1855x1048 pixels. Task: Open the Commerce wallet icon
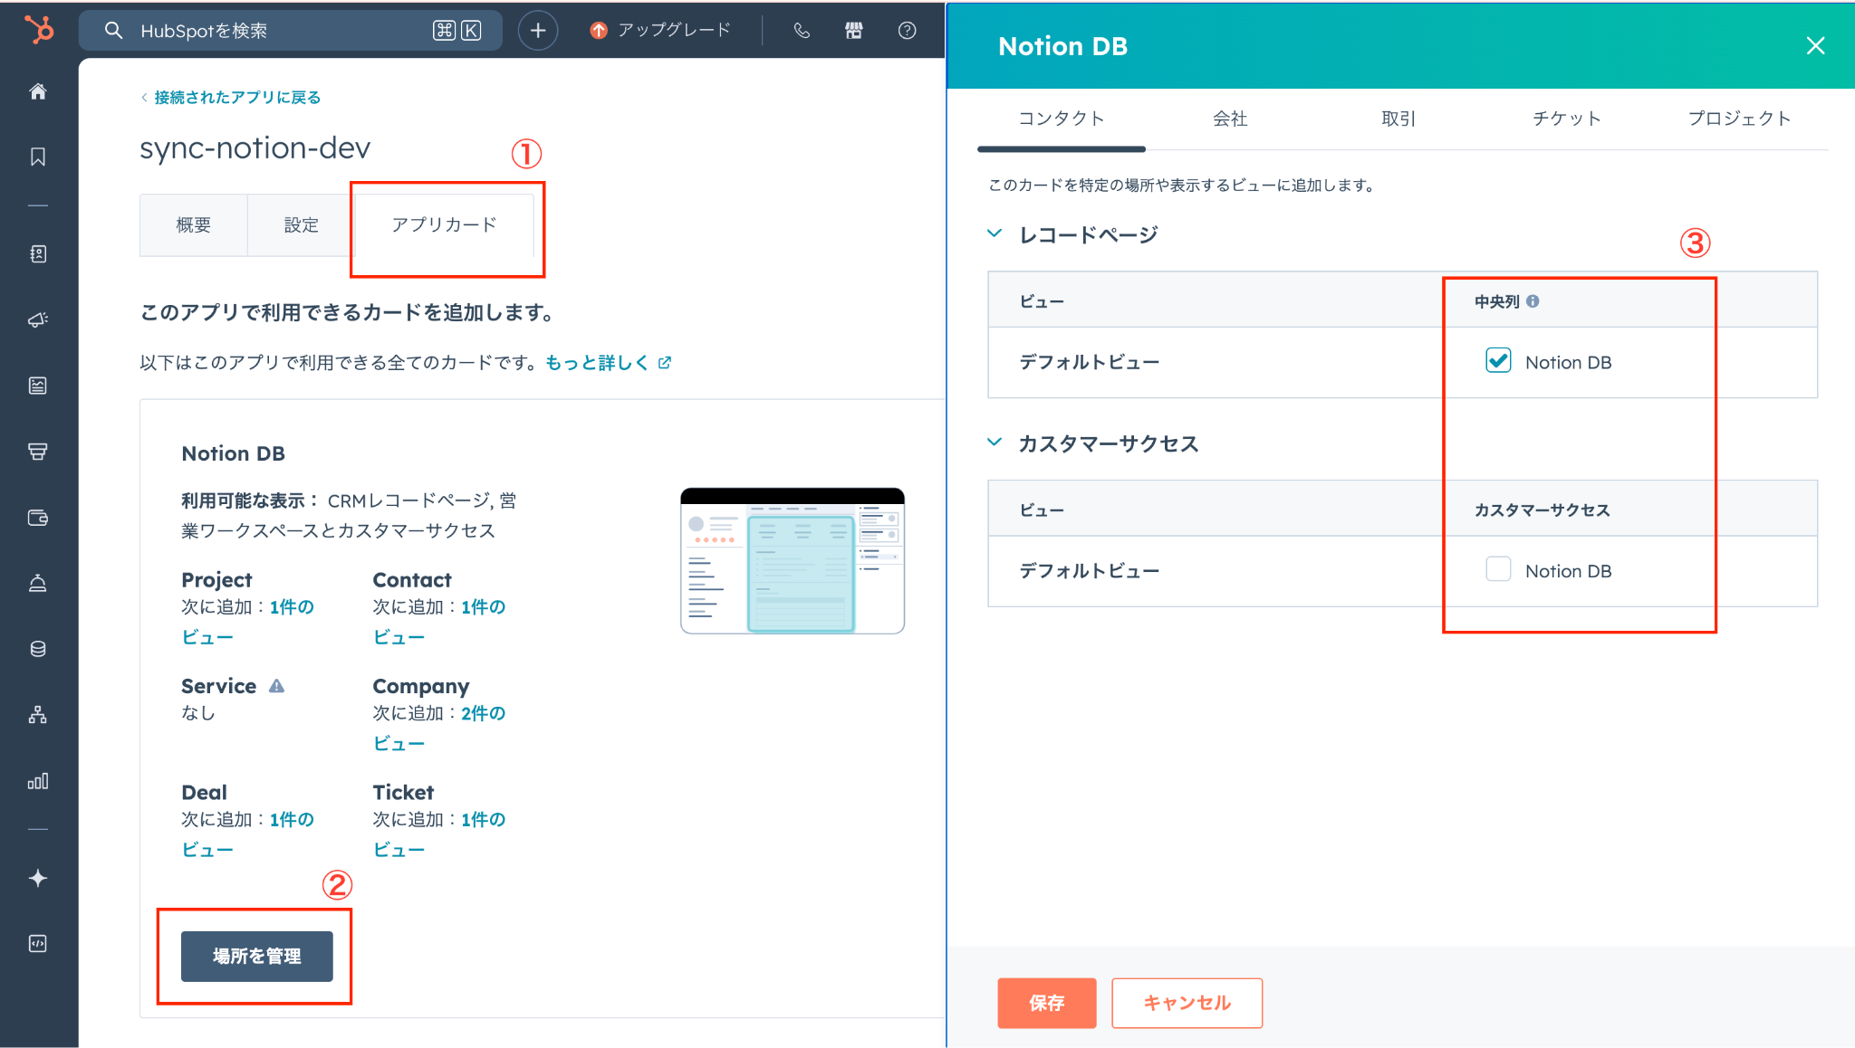coord(38,518)
